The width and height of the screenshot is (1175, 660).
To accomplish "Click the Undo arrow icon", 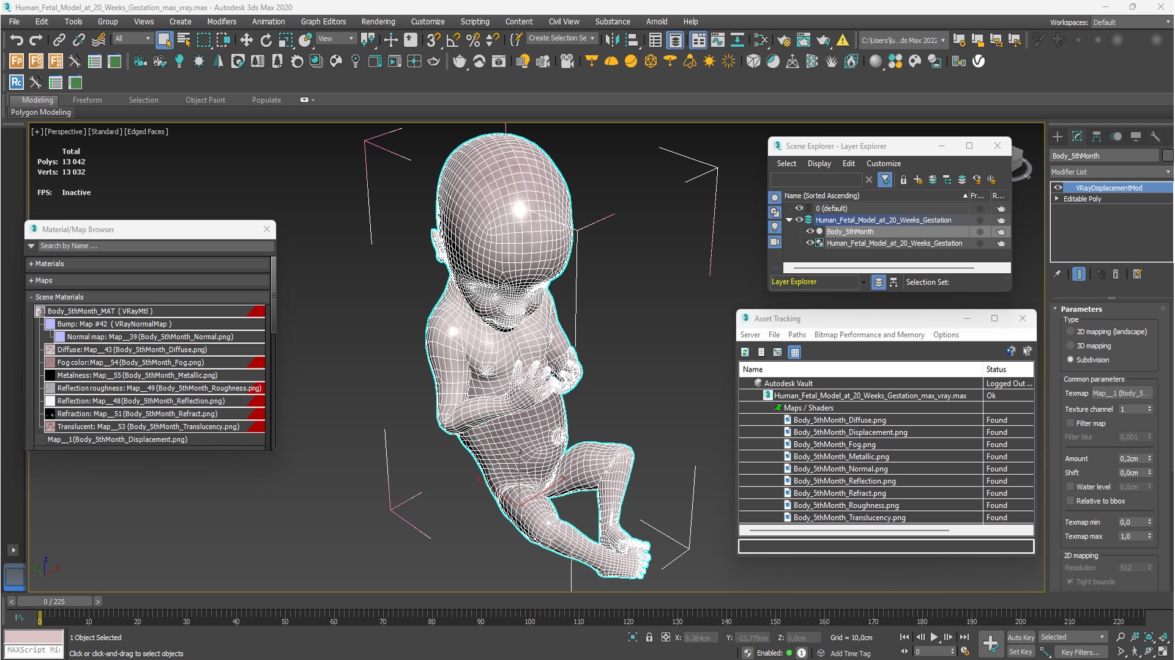I will coord(17,40).
